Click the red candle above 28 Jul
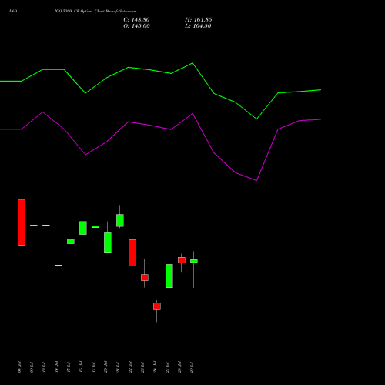Image resolution: width=385 pixels, height=385 pixels. 182,260
